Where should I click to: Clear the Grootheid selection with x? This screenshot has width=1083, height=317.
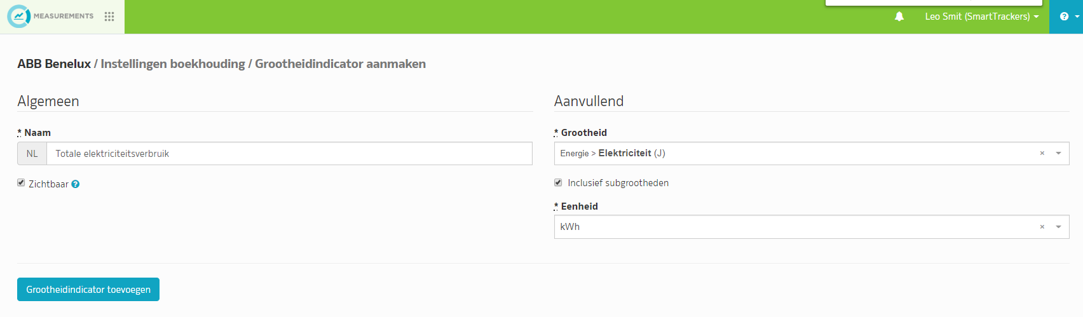point(1042,153)
